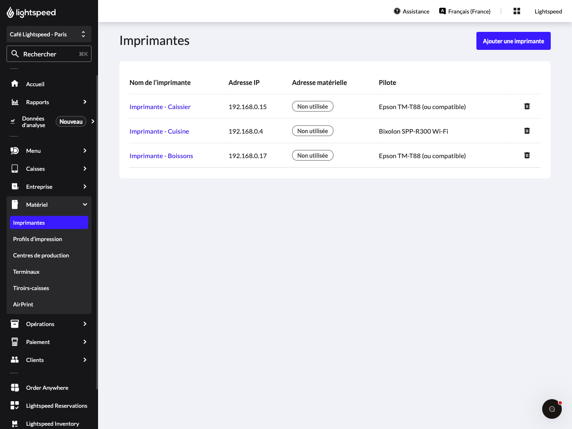This screenshot has width=572, height=429.
Task: Expand the Menu section chevron
Action: [x=85, y=151]
